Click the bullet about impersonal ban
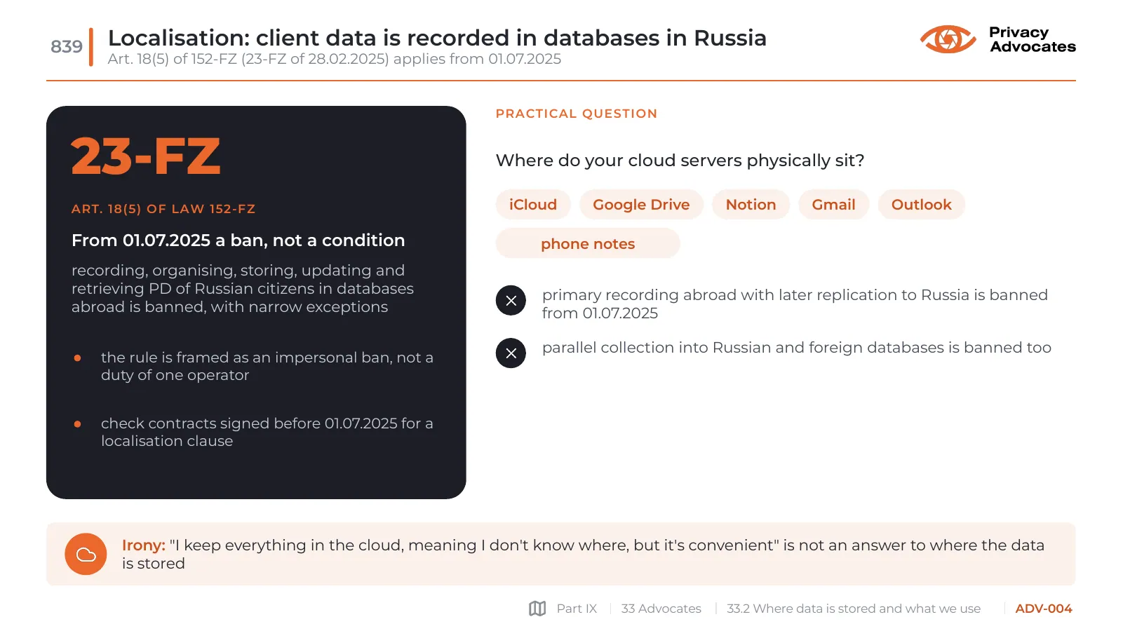 pos(267,366)
